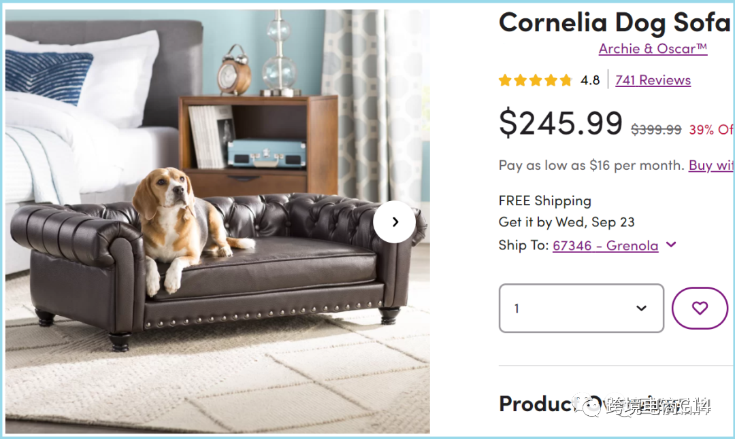Click the FREE Shipping text
The width and height of the screenshot is (735, 439).
544,200
